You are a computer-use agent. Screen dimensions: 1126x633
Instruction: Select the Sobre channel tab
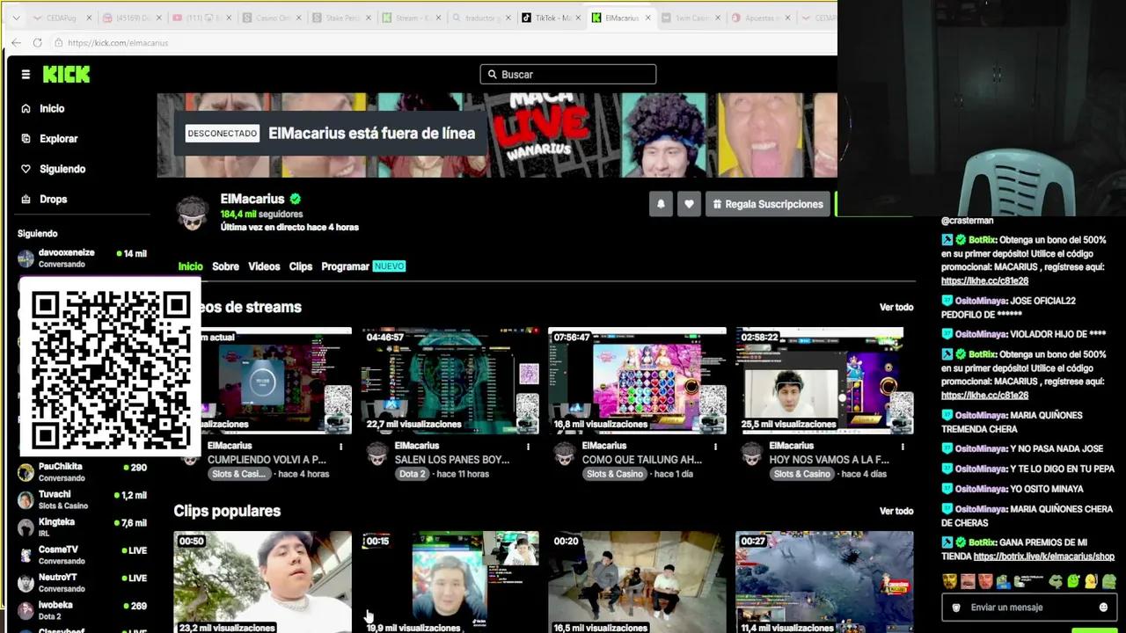click(225, 266)
